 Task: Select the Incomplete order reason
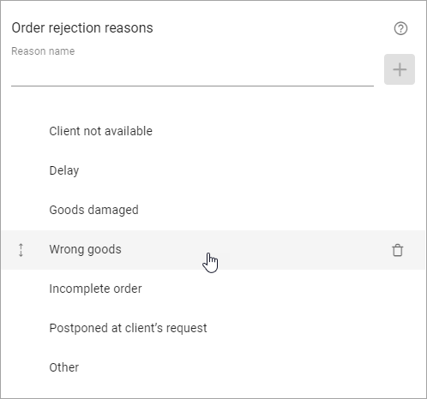pos(95,289)
